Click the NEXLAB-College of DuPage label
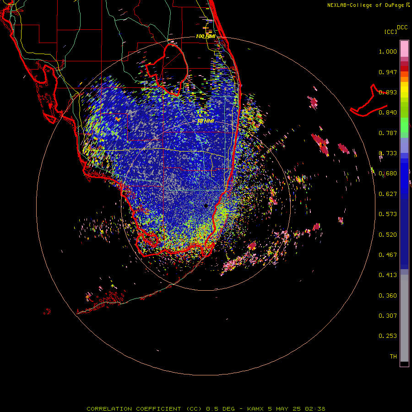 365,5
